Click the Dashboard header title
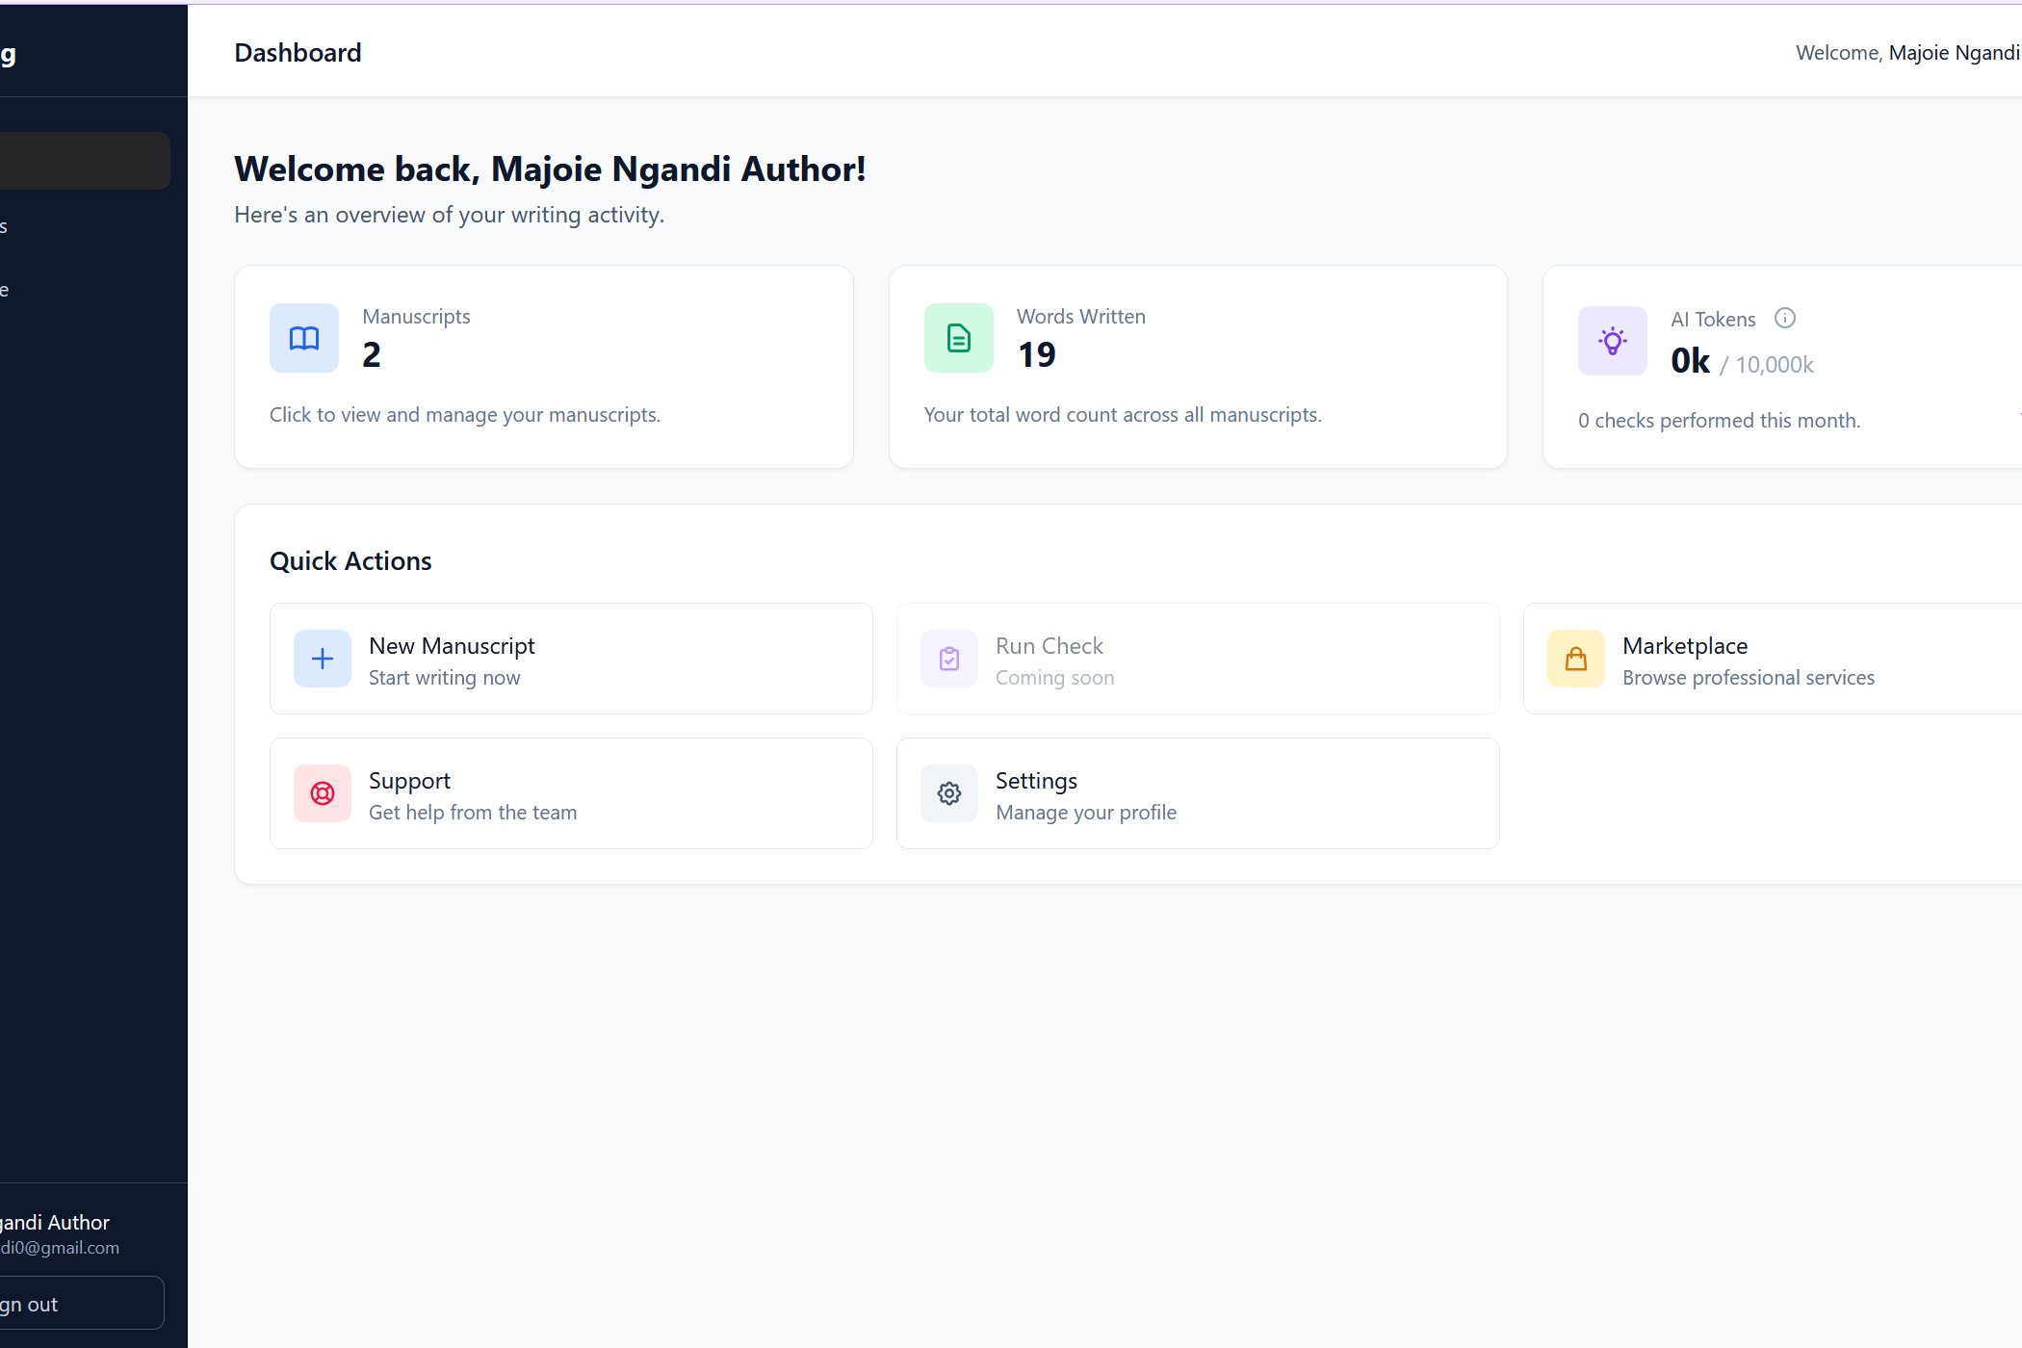The image size is (2022, 1348). (298, 53)
